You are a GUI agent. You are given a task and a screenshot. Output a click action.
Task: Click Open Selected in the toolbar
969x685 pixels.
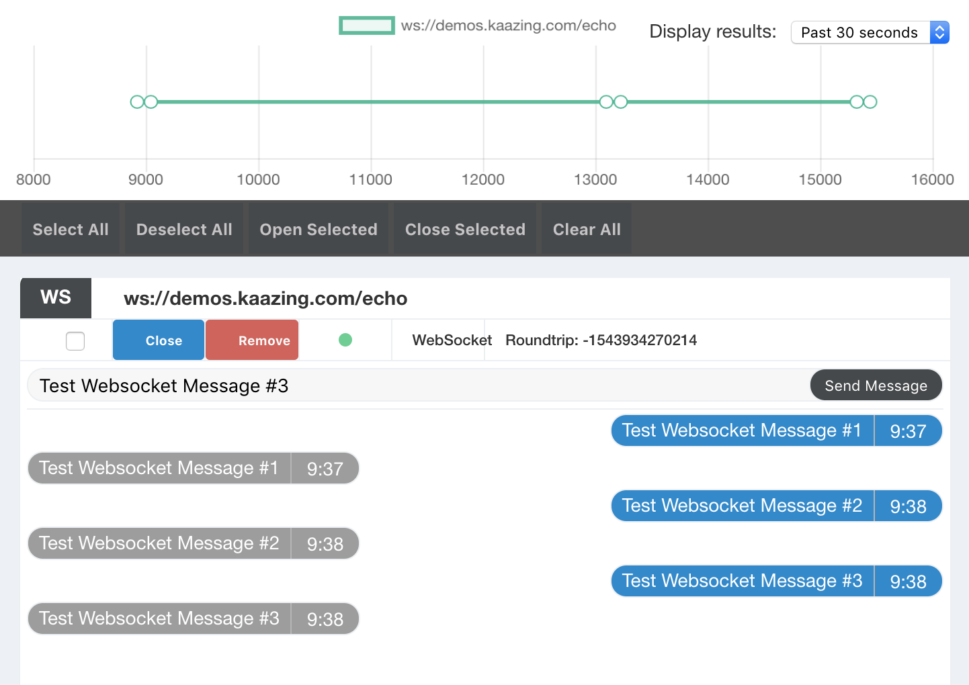pos(319,229)
